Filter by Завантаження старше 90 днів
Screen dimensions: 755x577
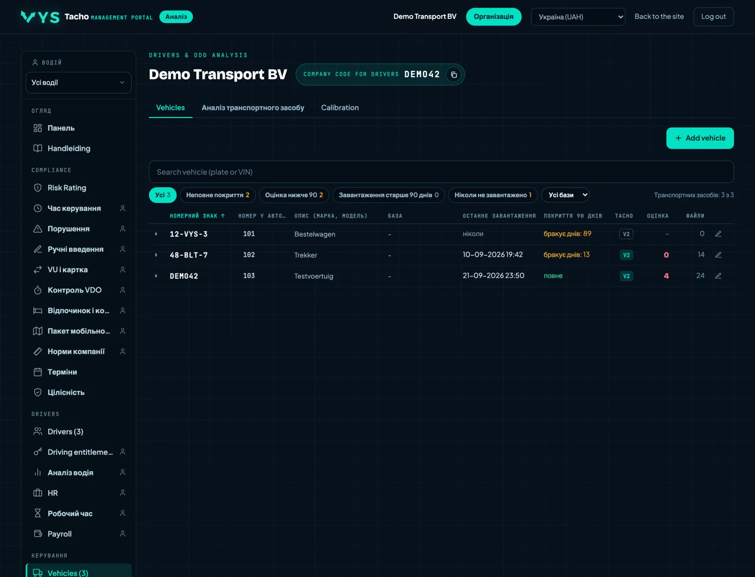[x=389, y=195]
